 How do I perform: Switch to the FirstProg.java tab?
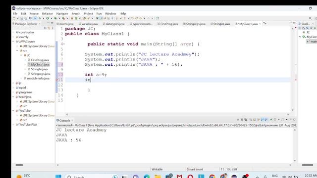tap(168, 24)
